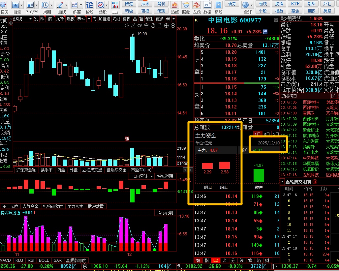339x271 pixels.
Task: Toggle the L2 level-2 data button
Action: point(216,260)
